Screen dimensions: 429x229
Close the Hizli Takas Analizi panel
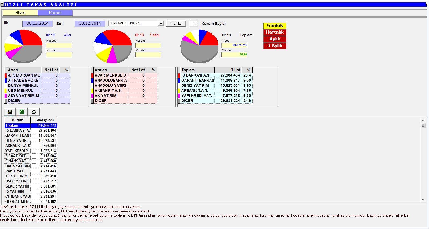[2, 5]
